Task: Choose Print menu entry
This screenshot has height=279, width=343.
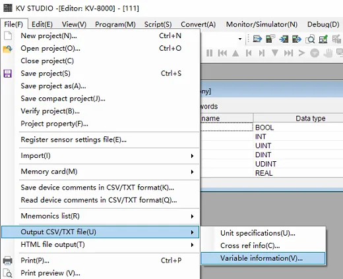Action: pyautogui.click(x=100, y=261)
